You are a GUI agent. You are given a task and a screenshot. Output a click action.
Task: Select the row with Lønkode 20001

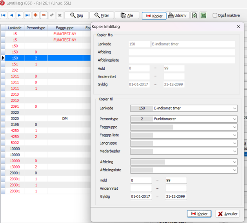(x=46, y=173)
